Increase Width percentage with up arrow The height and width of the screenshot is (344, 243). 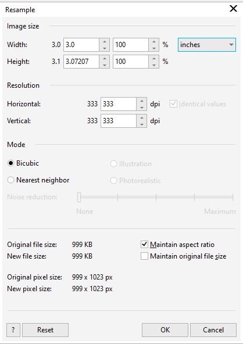tap(154, 42)
